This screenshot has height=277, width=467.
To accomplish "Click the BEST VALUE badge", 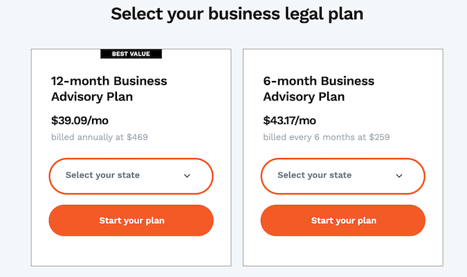I will click(x=131, y=53).
